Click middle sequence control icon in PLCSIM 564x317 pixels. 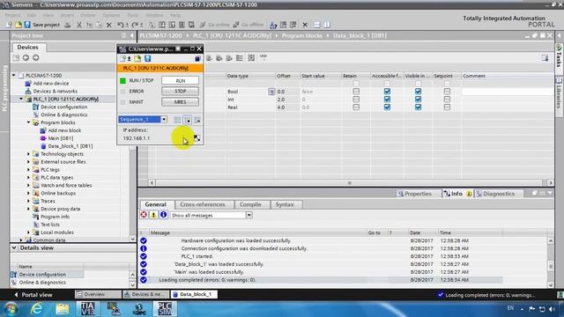[x=188, y=120]
